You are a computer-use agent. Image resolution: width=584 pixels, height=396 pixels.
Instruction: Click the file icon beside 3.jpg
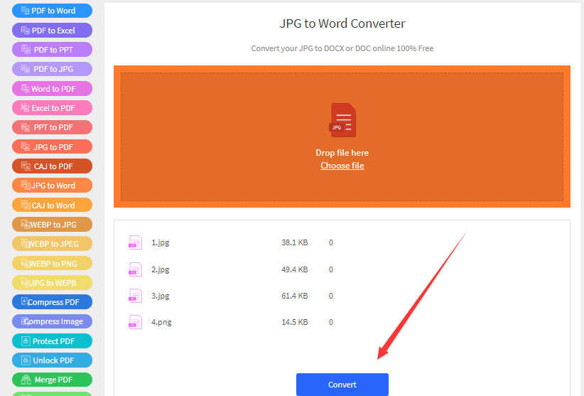tap(135, 296)
